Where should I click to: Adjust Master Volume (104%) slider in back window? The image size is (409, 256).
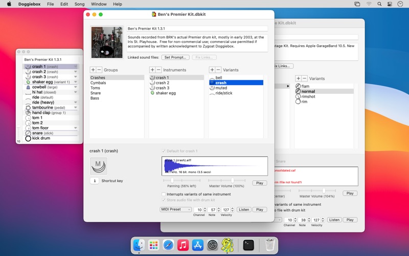pyautogui.click(x=324, y=190)
